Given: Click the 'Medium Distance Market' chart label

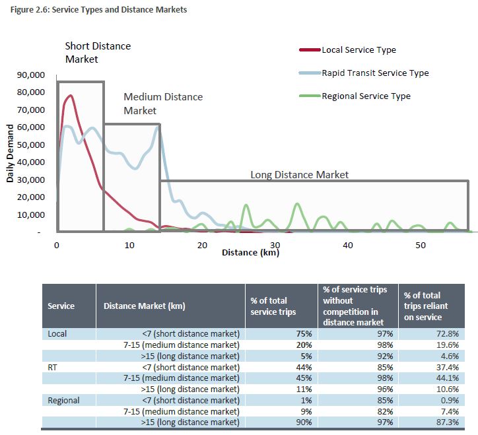Looking at the screenshot, I should (x=163, y=103).
